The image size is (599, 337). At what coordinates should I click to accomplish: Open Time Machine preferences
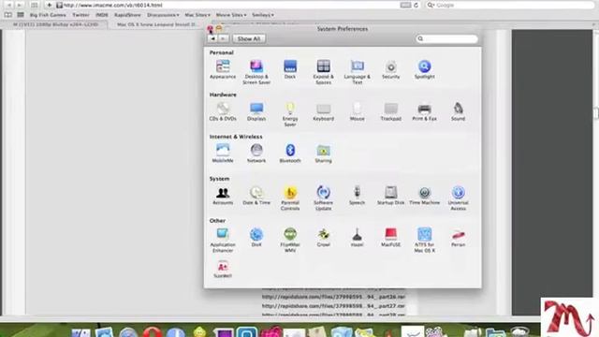coord(424,196)
